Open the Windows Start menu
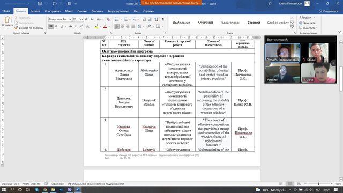Viewport: 343px width, 193px height. [x=4, y=189]
